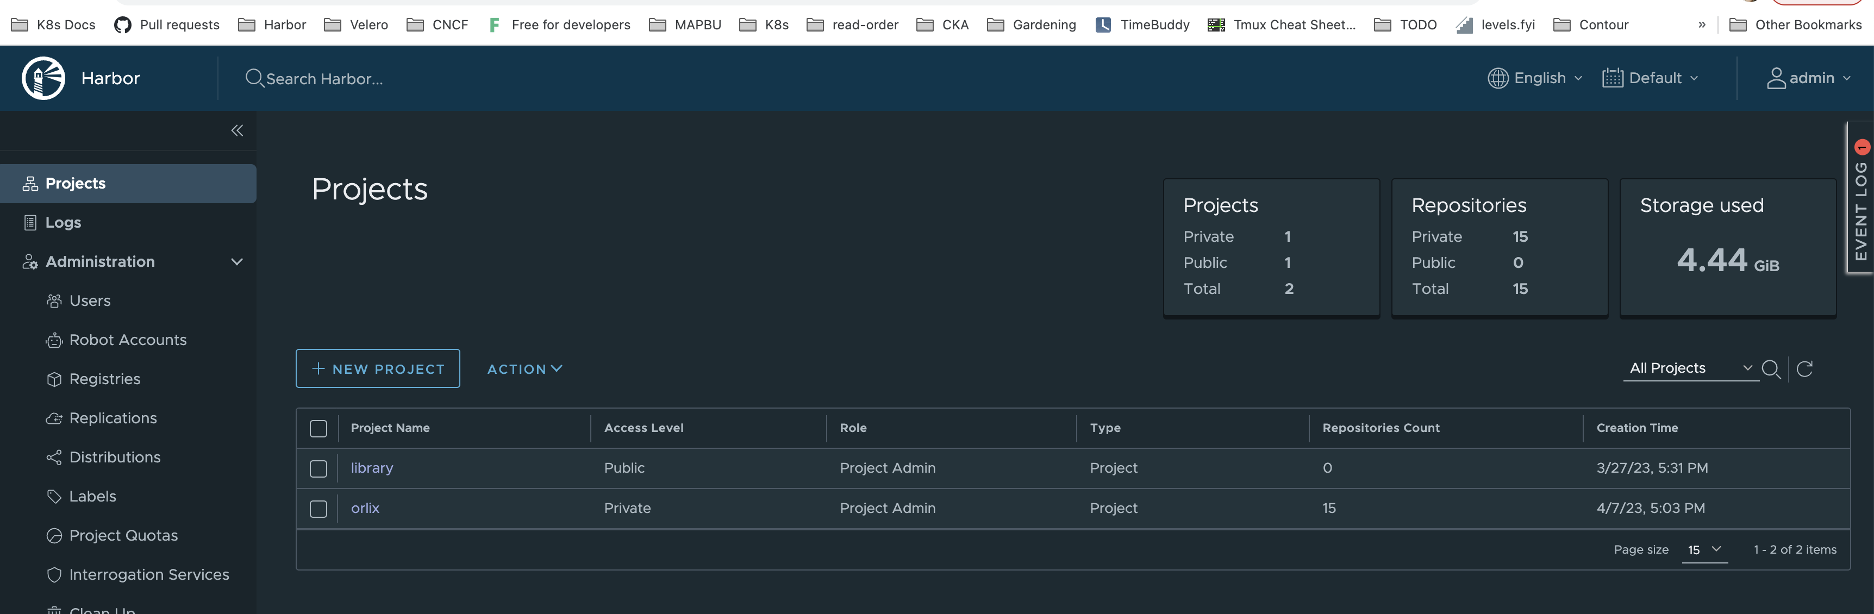The image size is (1874, 614).
Task: Collapse the Administration section
Action: (236, 261)
